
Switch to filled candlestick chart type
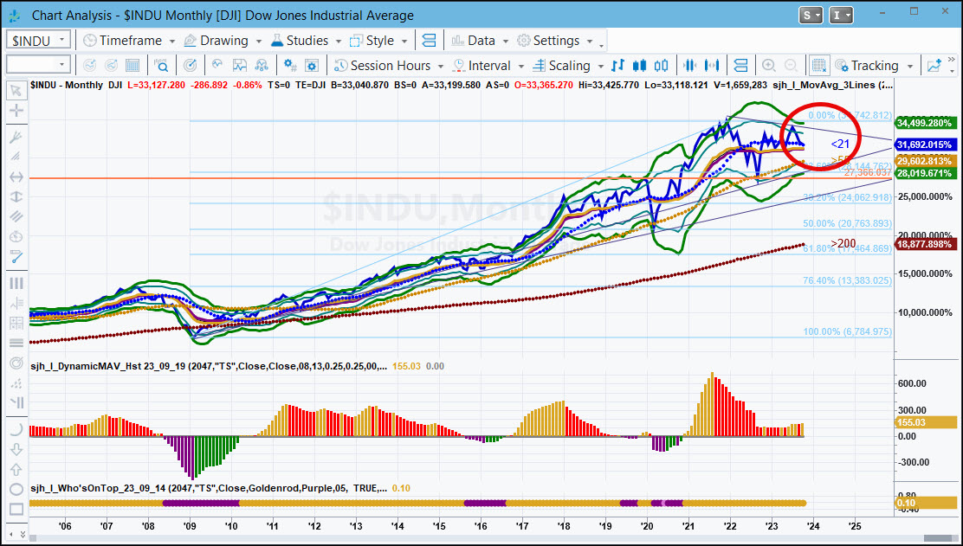[639, 65]
